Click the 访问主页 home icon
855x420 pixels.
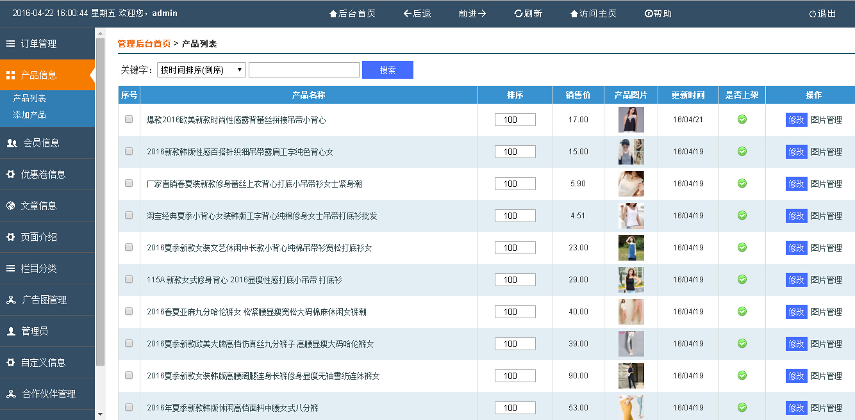(x=574, y=13)
